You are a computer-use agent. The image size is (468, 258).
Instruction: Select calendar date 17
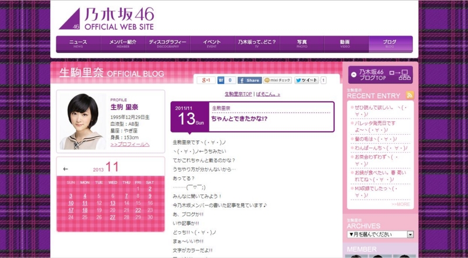71,210
